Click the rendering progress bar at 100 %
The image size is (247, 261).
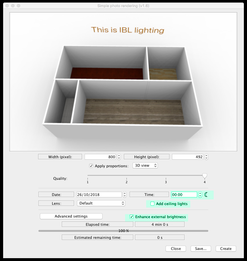click(123, 231)
